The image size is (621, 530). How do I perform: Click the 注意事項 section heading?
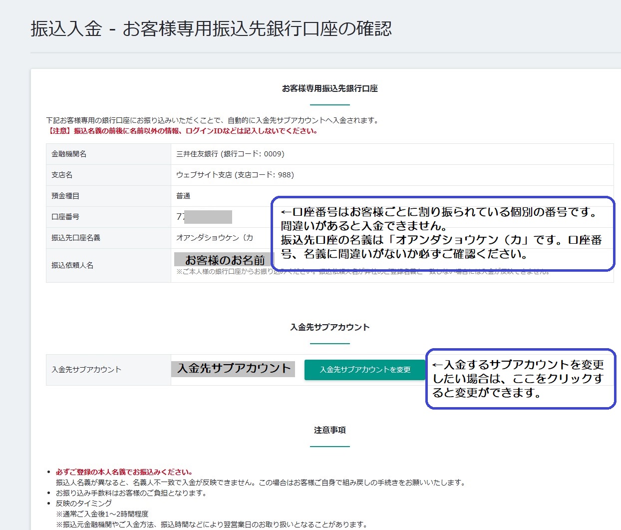(x=330, y=430)
